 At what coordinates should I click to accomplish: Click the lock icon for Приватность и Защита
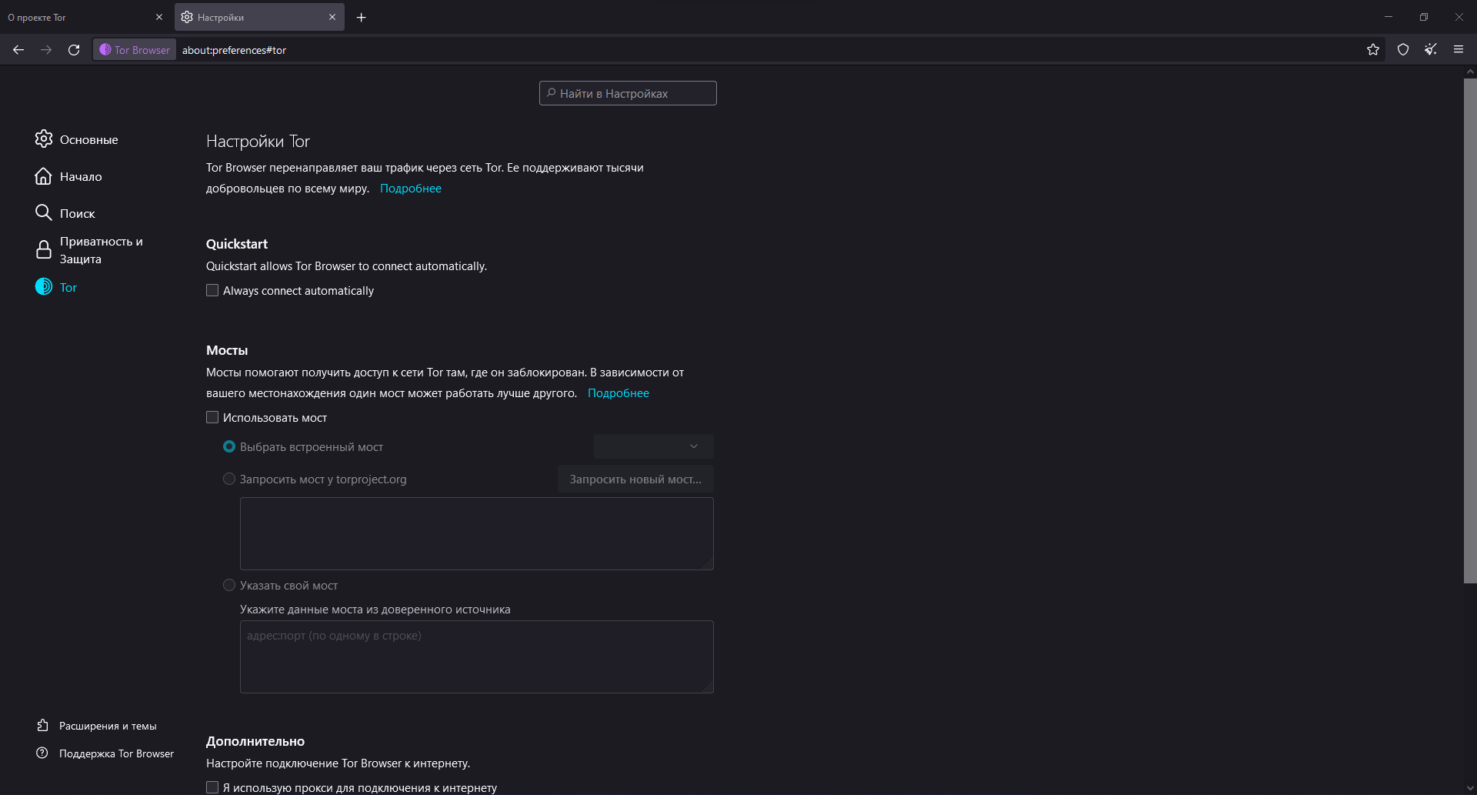(x=44, y=249)
